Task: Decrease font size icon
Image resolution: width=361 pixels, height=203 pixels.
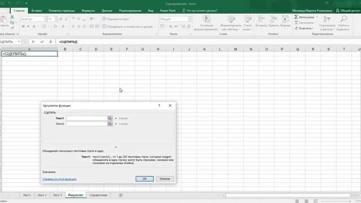Action: (x=66, y=19)
